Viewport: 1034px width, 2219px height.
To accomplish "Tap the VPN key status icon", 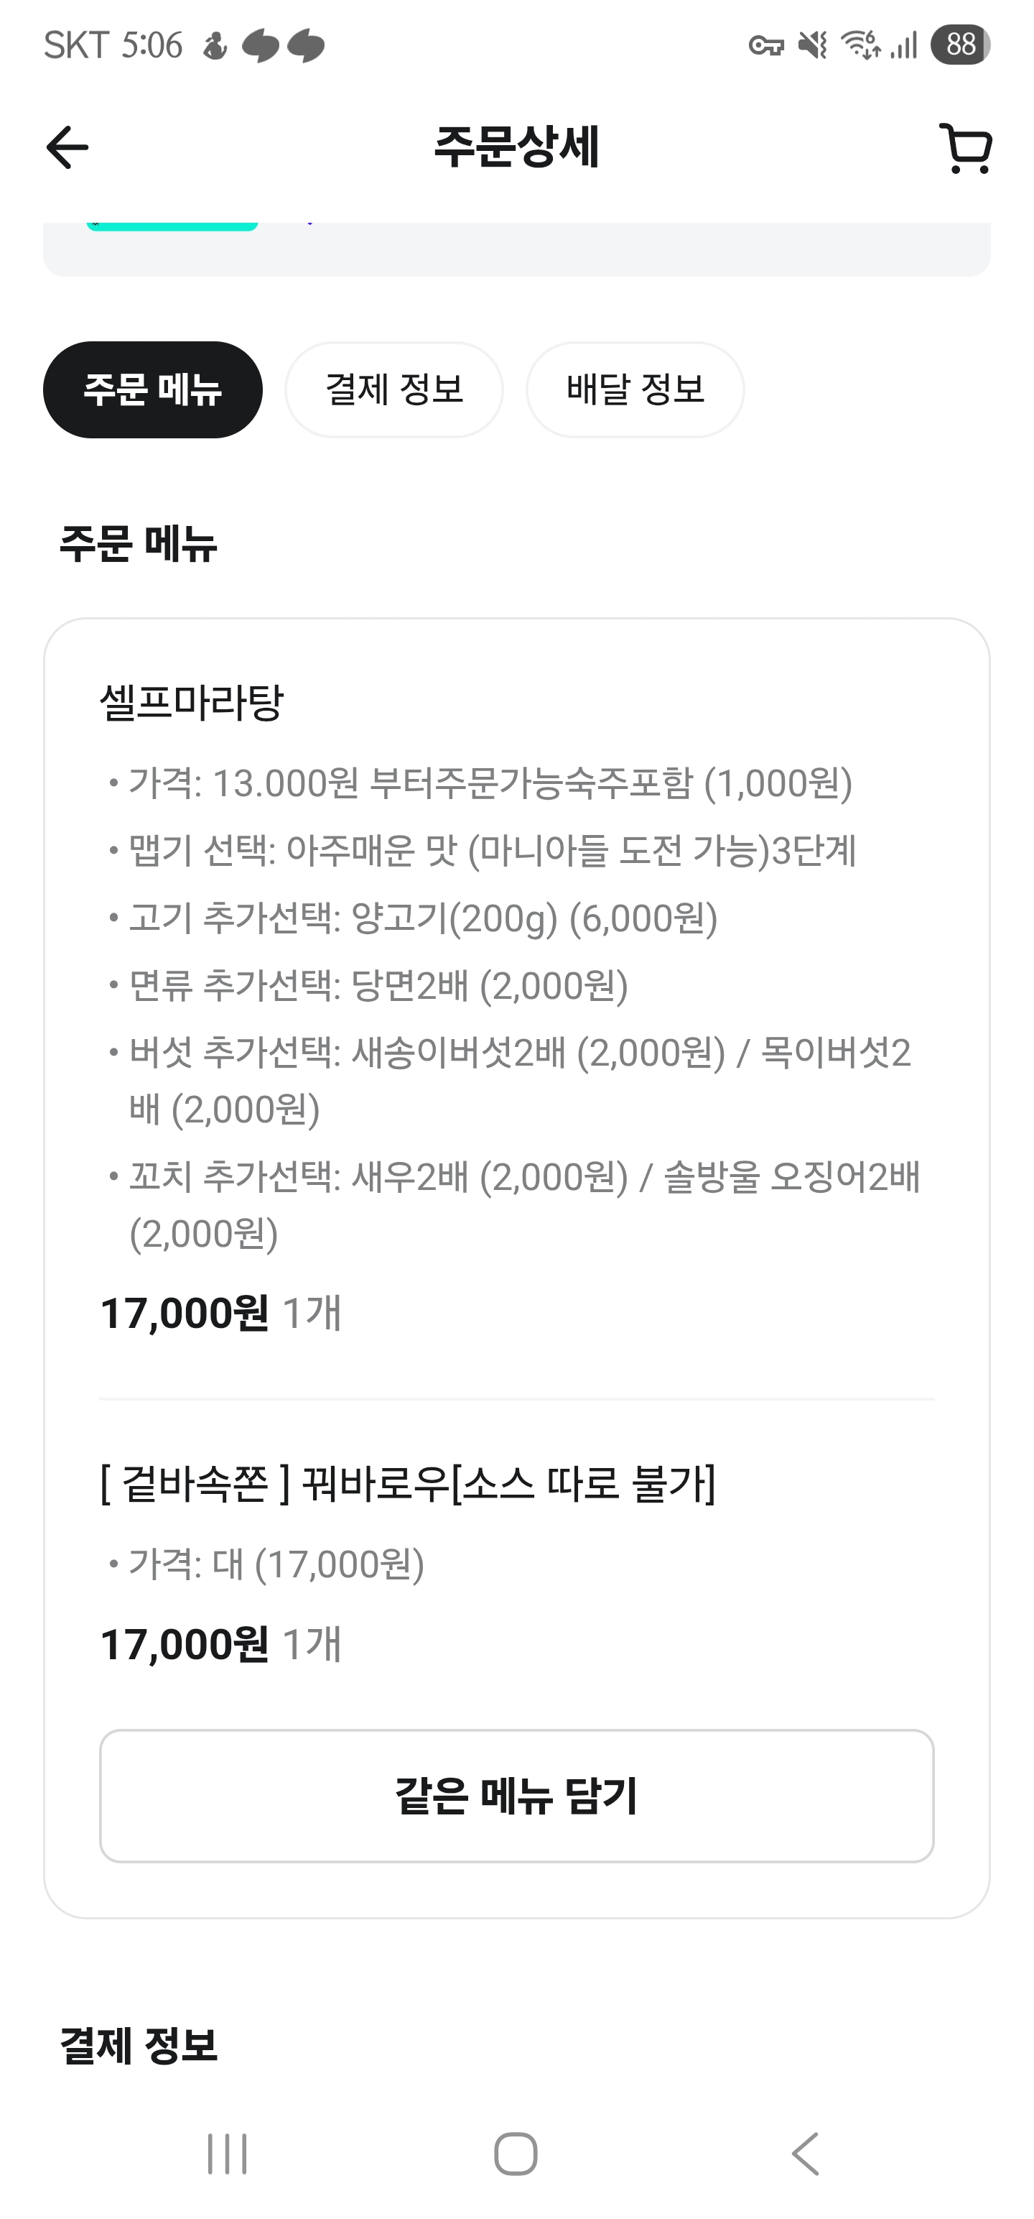I will click(x=765, y=46).
